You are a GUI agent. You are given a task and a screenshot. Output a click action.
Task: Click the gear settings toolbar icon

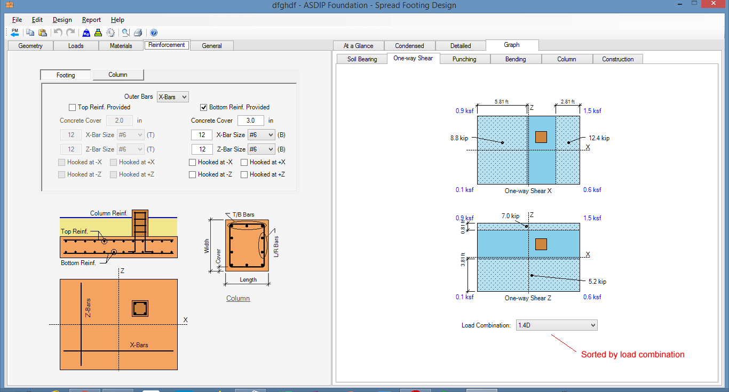[x=110, y=33]
